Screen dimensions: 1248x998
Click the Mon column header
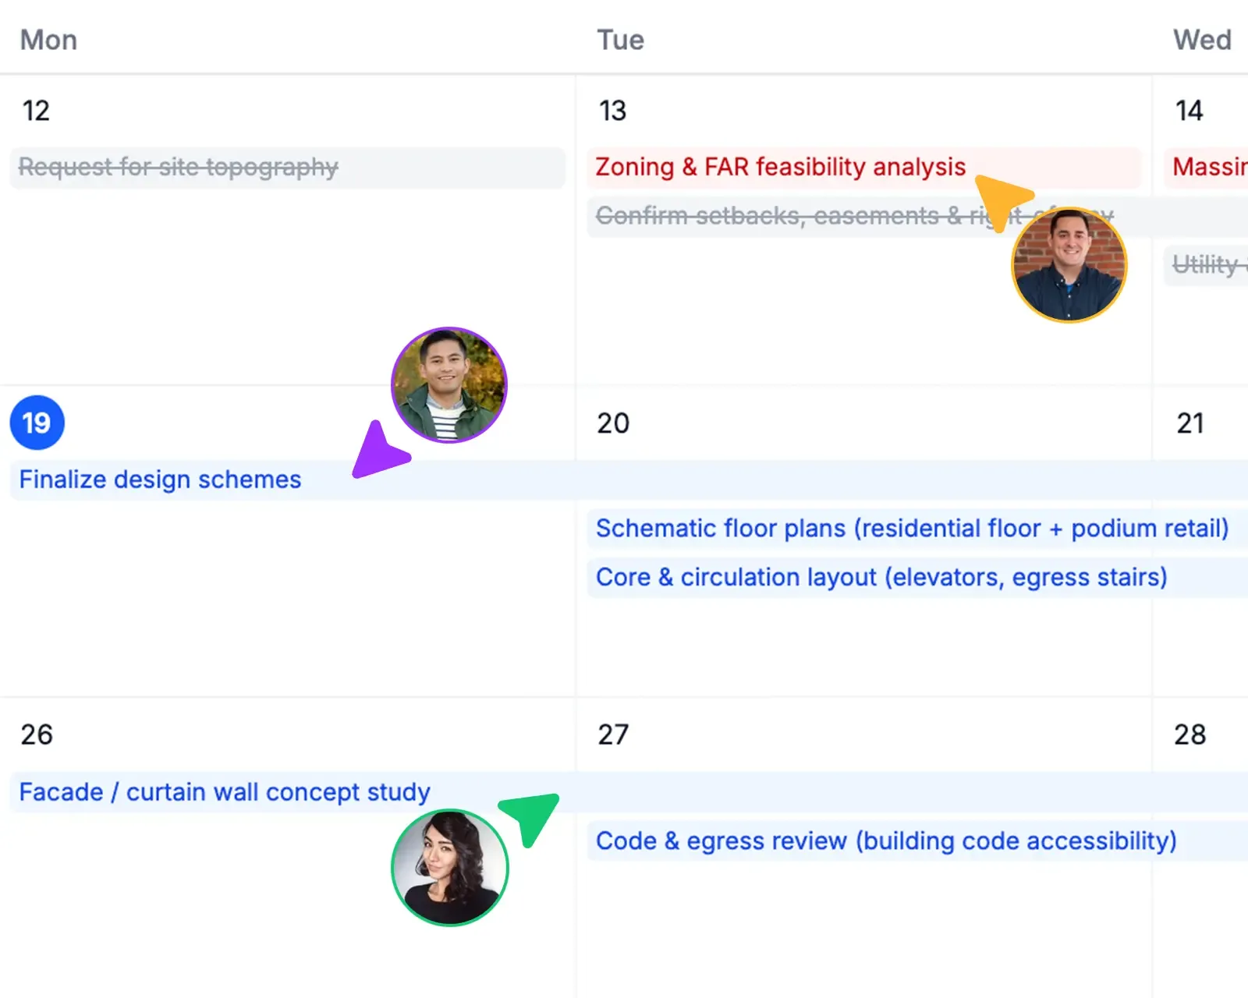48,40
